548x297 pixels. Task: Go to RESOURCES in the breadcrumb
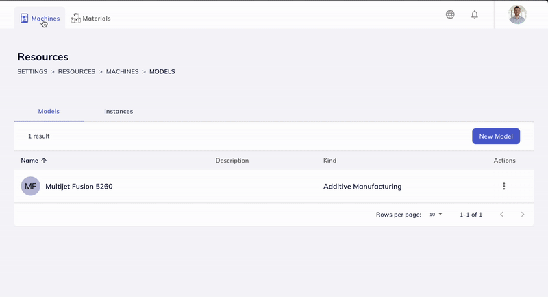point(77,72)
